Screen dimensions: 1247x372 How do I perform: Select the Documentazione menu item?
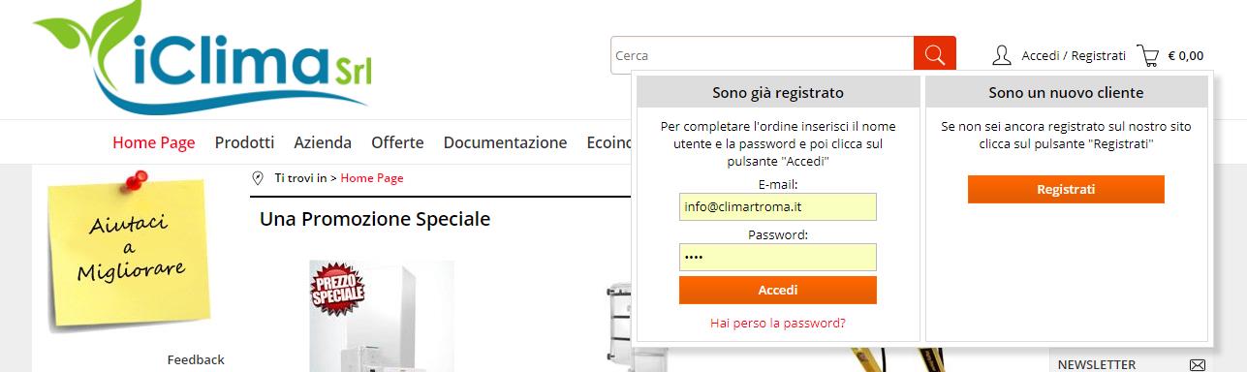(x=505, y=142)
